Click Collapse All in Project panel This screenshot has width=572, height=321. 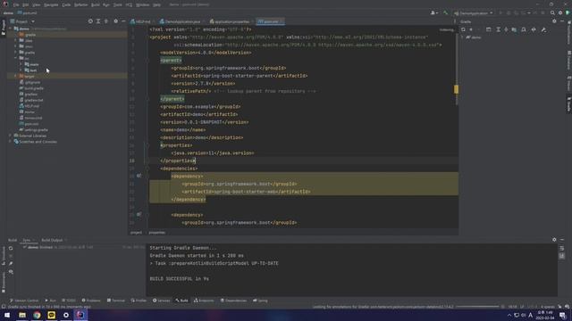[x=106, y=21]
